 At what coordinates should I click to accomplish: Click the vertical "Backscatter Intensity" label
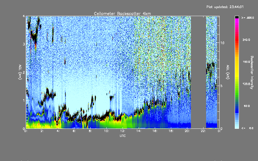[x=252, y=72]
